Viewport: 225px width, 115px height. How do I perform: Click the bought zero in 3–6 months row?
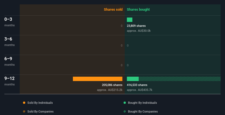point(128,46)
